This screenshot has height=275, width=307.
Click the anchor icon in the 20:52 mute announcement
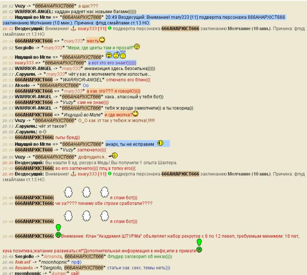(x=73, y=28)
